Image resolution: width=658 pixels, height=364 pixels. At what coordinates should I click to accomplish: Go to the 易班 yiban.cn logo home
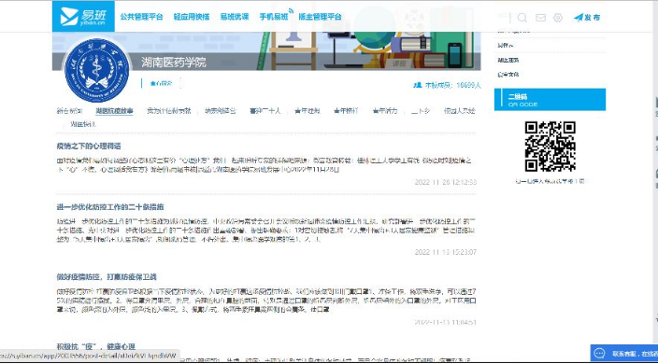[83, 17]
